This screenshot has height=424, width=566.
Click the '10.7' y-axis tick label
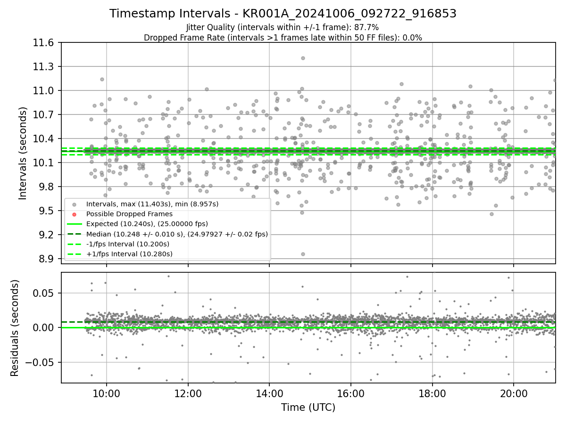pyautogui.click(x=44, y=115)
